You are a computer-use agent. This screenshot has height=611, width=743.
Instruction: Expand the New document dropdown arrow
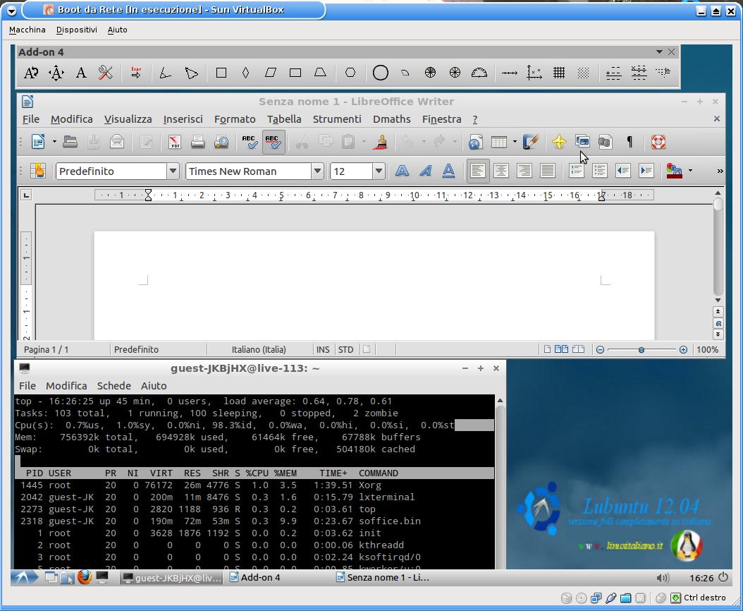54,142
